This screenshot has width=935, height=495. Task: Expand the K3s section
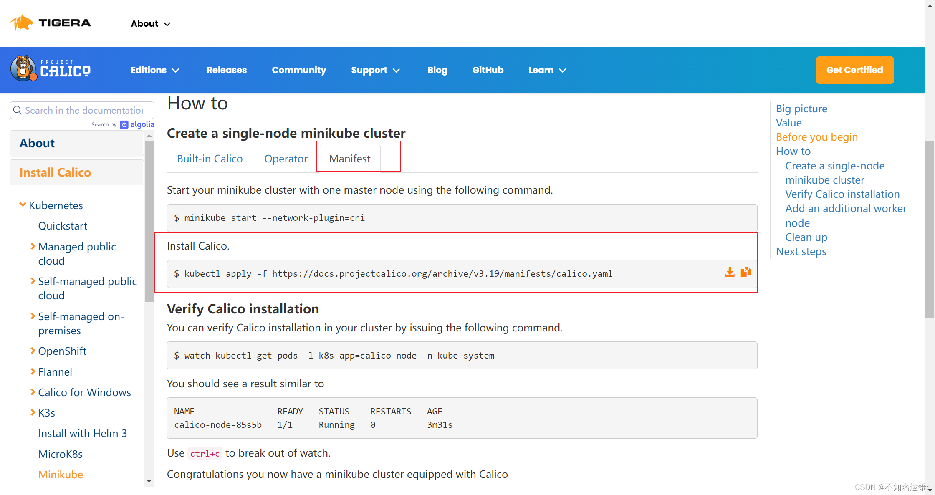coord(33,412)
